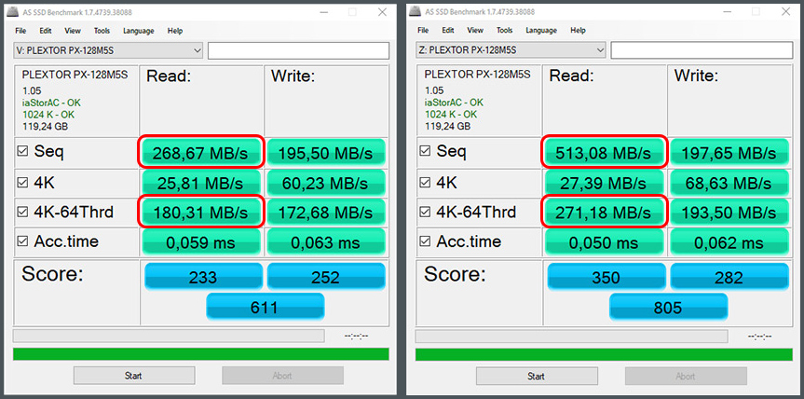The height and width of the screenshot is (399, 804).
Task: Toggle Seq checkbox in left window
Action: (x=22, y=151)
